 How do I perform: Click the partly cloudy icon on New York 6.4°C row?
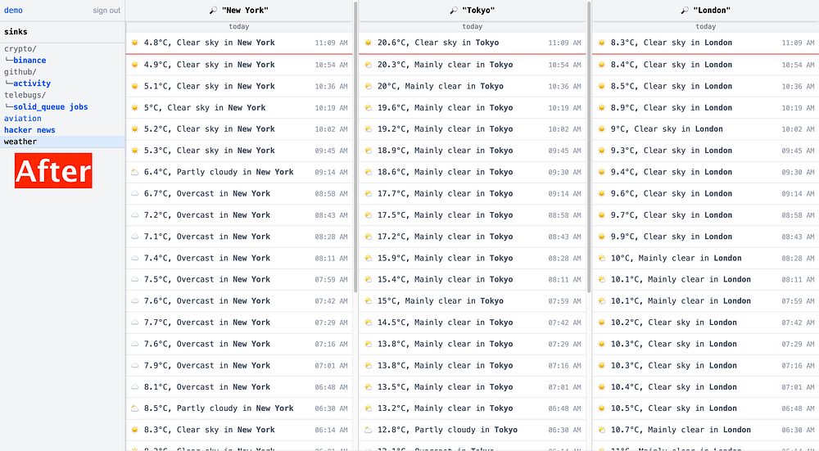(x=134, y=172)
